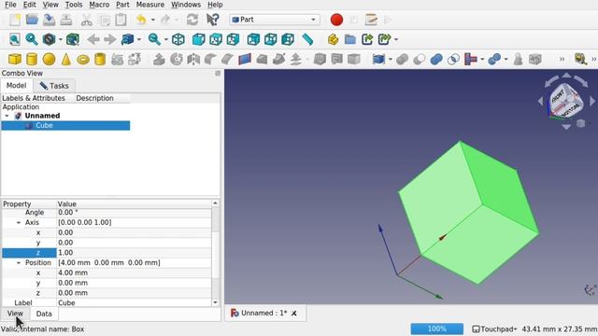The image size is (598, 336).
Task: Click the Mirror tool icon
Action: pyautogui.click(x=193, y=59)
